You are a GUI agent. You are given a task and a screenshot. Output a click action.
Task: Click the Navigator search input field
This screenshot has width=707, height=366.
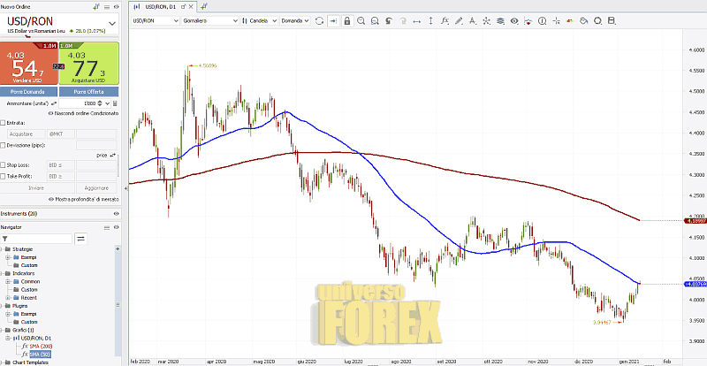(x=37, y=239)
